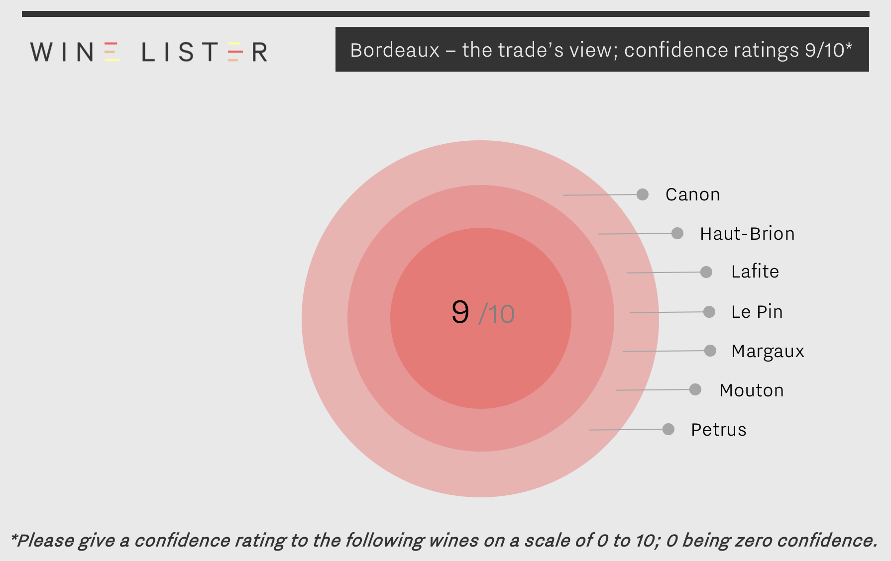Click the gray dot beside Canon
The width and height of the screenshot is (891, 561).
point(643,194)
